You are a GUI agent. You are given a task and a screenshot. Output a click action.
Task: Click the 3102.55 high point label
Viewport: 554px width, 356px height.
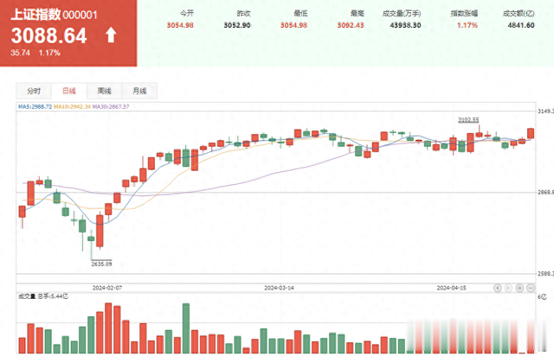468,120
